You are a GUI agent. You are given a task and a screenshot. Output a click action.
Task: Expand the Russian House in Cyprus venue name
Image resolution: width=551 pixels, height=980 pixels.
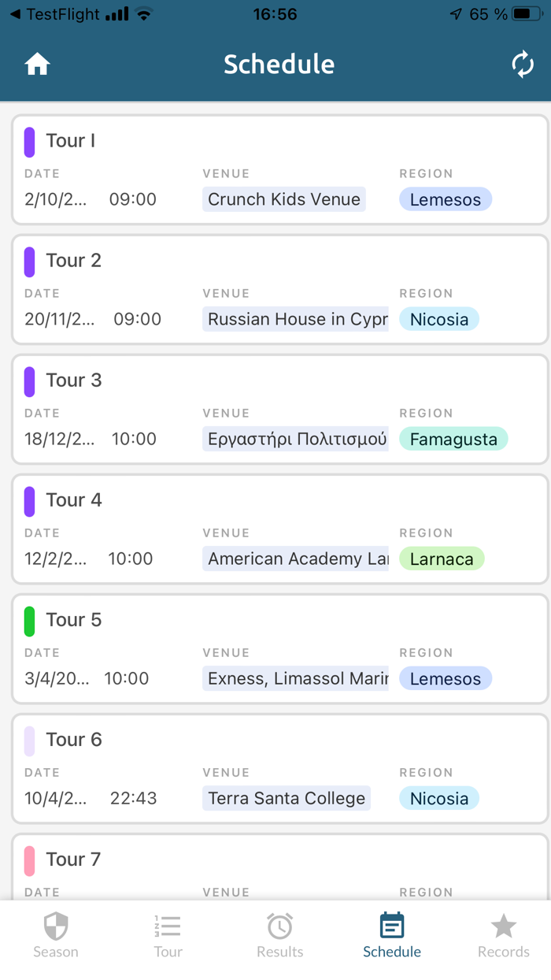point(296,319)
